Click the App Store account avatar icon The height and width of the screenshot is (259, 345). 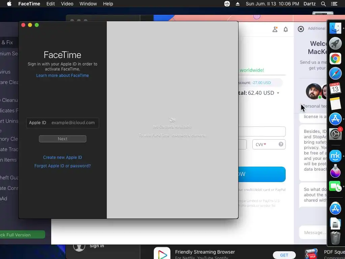pos(79,247)
